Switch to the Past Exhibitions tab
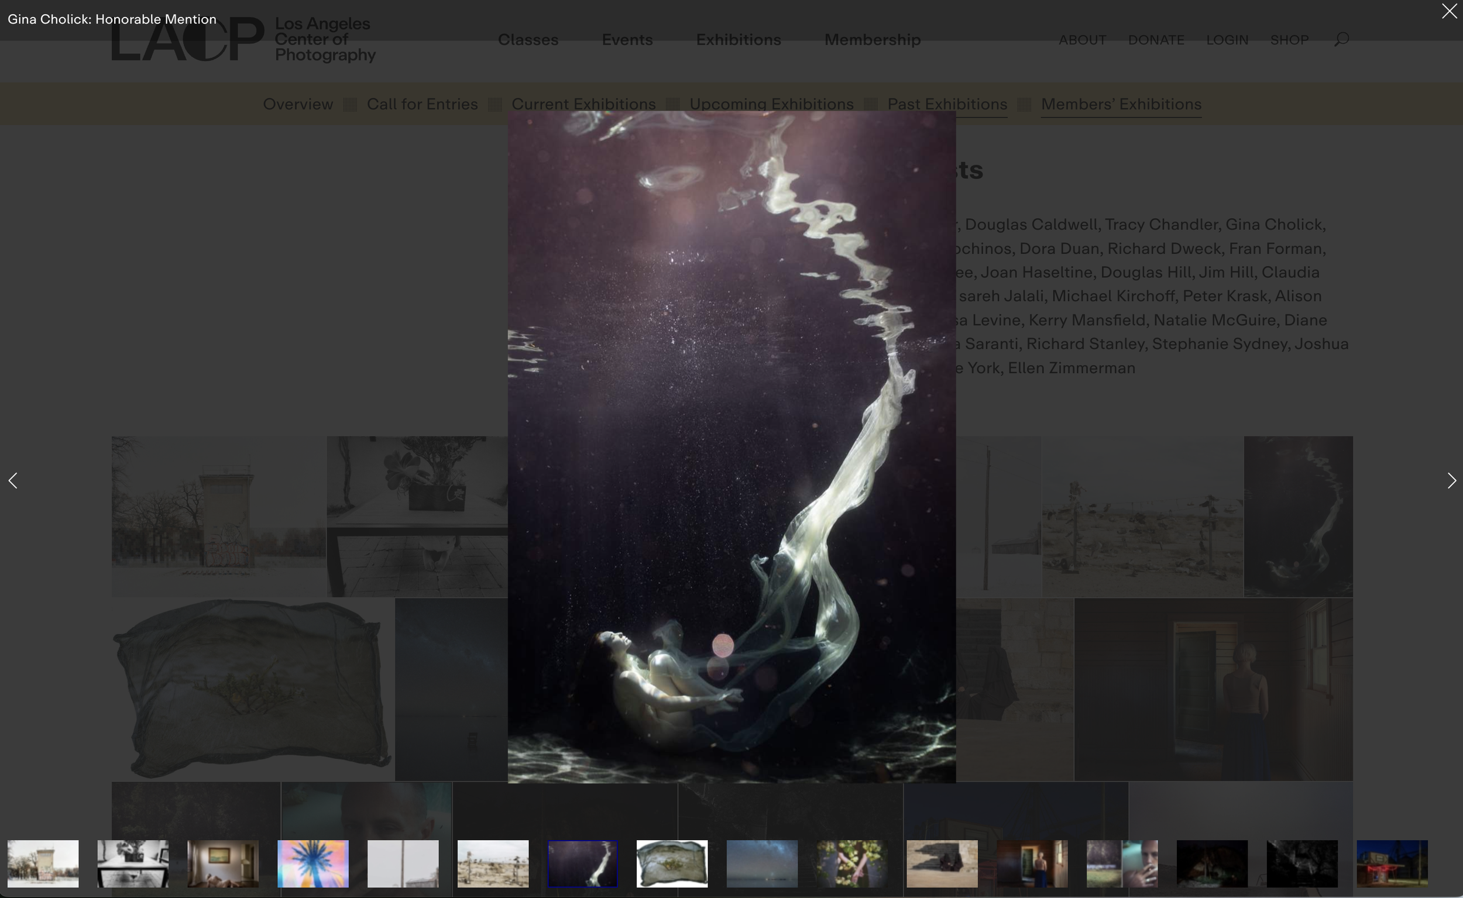 pos(947,104)
